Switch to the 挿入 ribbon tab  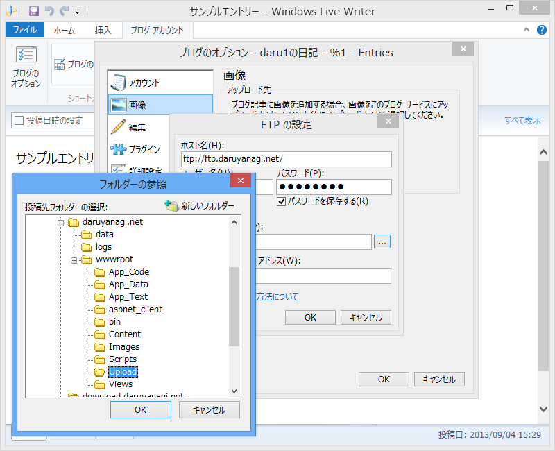click(103, 30)
